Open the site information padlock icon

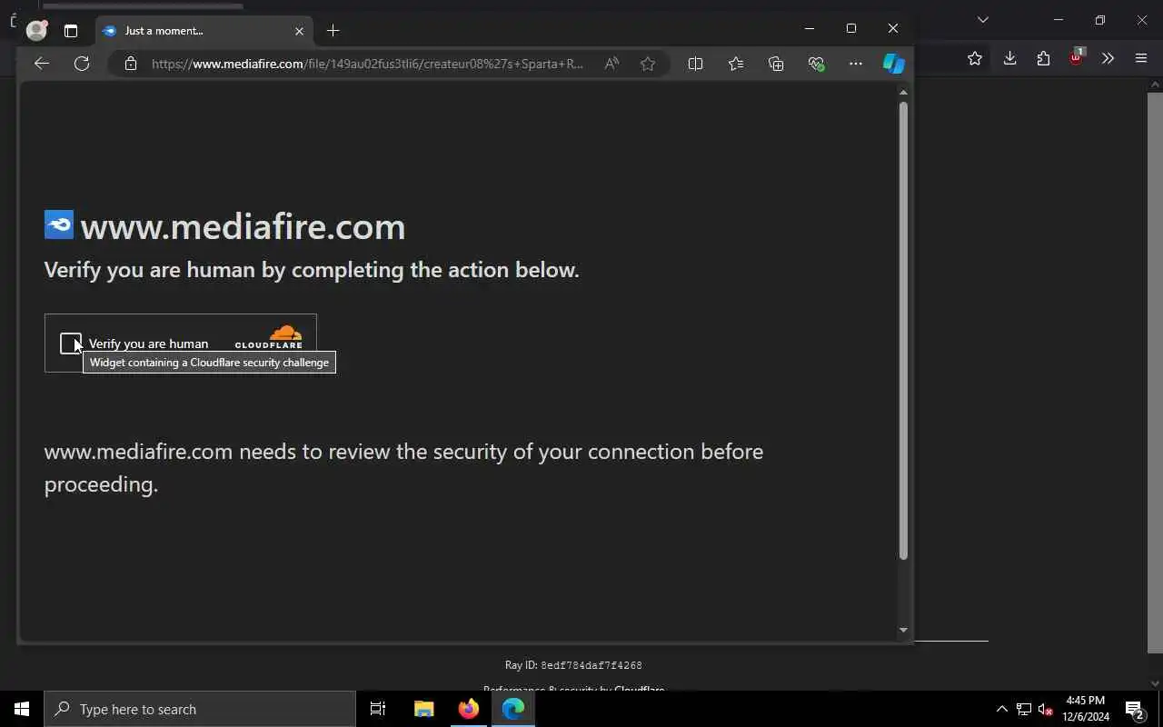tap(131, 64)
